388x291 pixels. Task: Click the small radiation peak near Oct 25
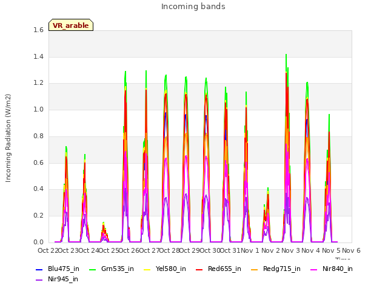(x=104, y=232)
